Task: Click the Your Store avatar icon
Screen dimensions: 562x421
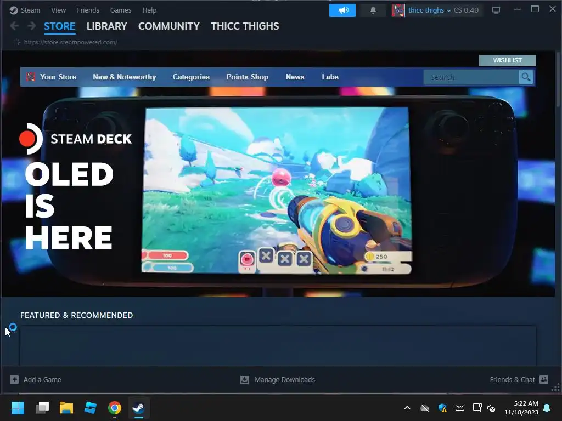Action: 31,77
